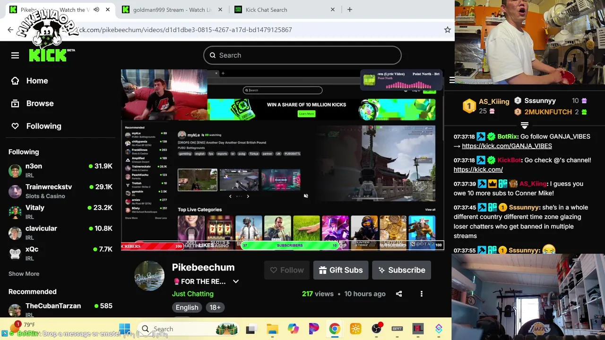The image size is (605, 340).
Task: Share the video with share icon
Action: (x=399, y=294)
